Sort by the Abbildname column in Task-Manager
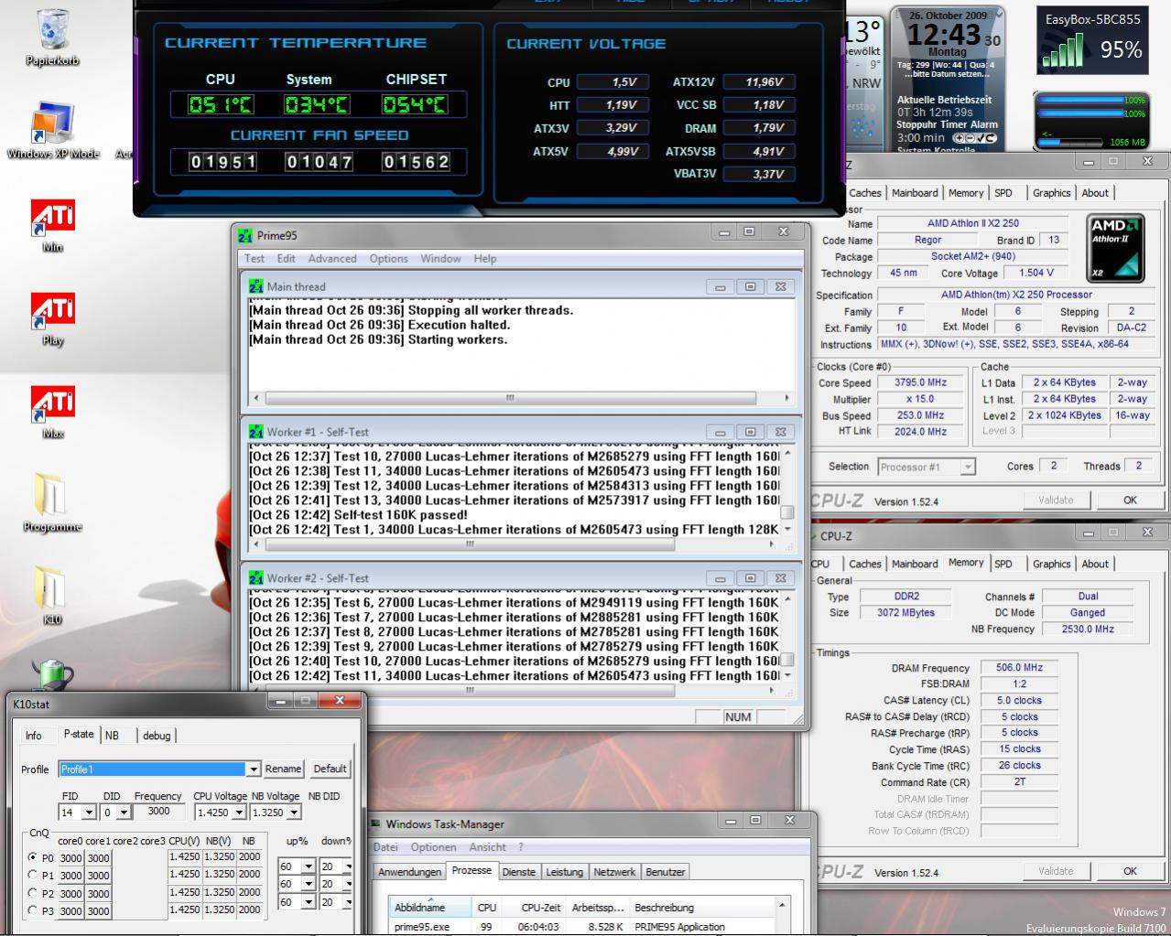 [429, 908]
